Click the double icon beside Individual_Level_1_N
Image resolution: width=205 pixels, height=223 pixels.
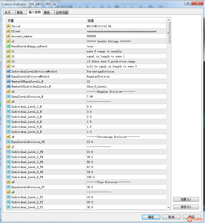[8, 107]
